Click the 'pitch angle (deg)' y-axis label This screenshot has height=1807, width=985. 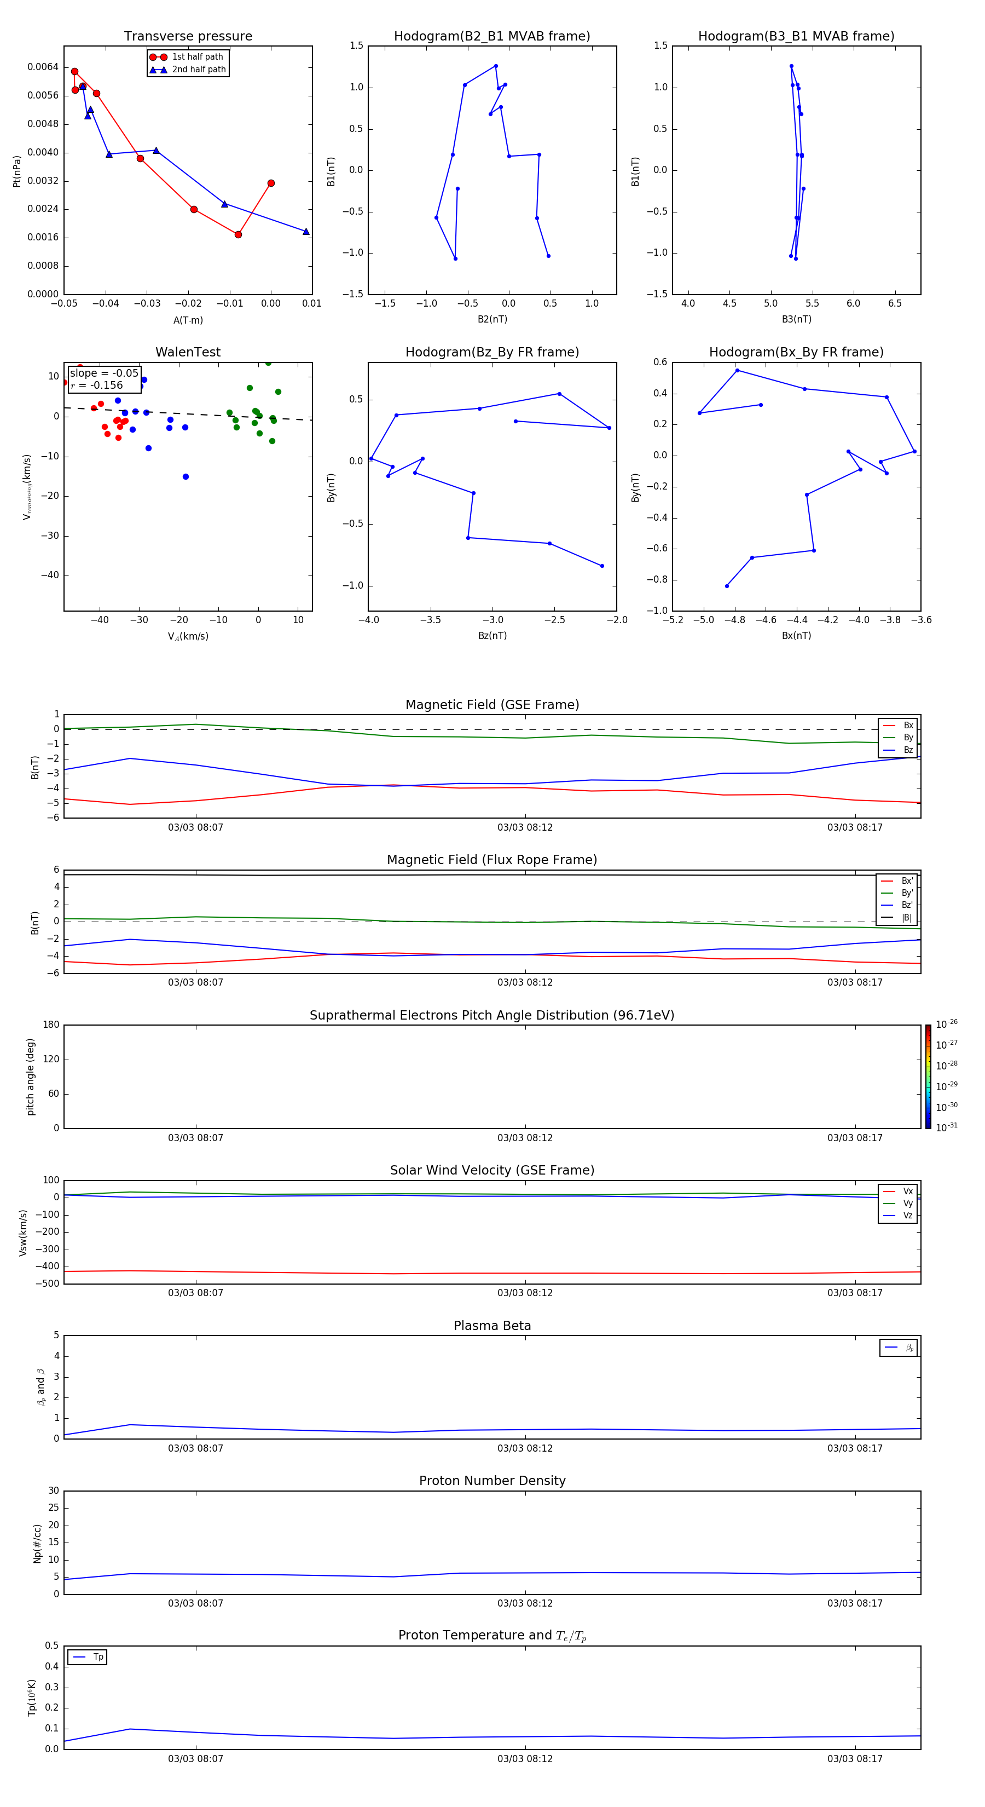click(x=30, y=1077)
